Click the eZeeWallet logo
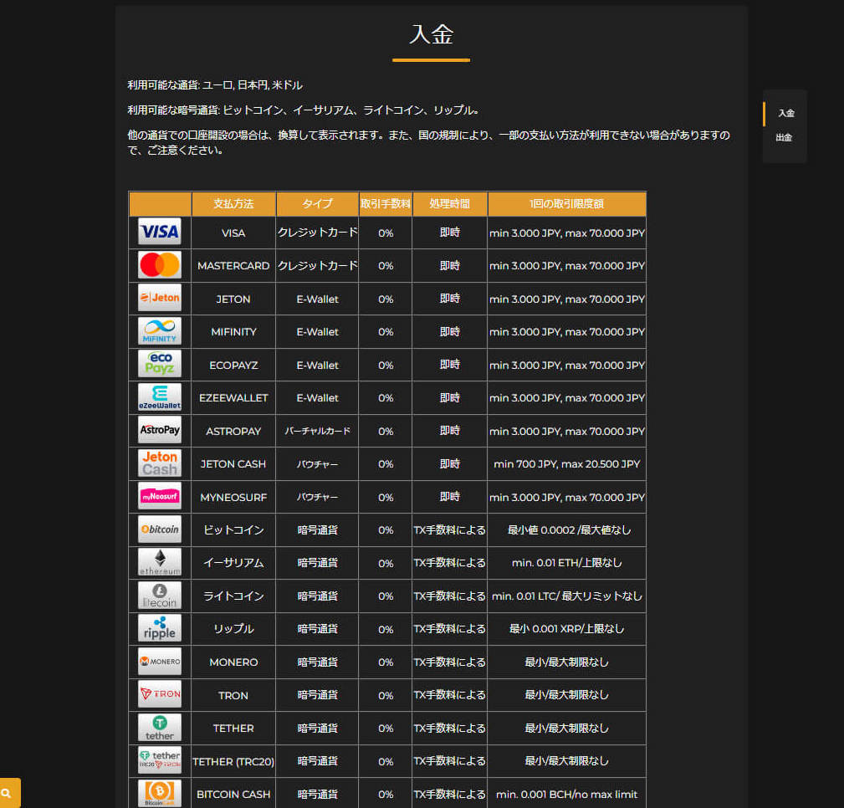The image size is (844, 808). click(x=159, y=396)
